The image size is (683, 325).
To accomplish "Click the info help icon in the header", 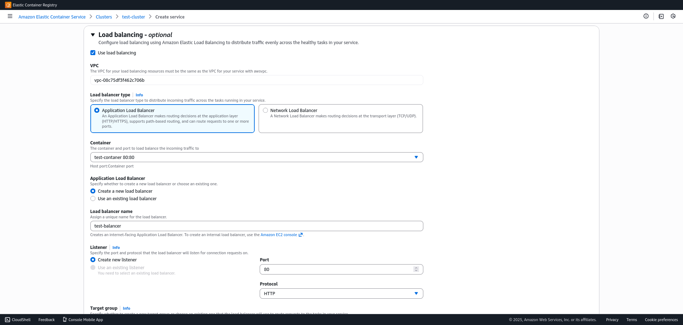I will tap(646, 16).
